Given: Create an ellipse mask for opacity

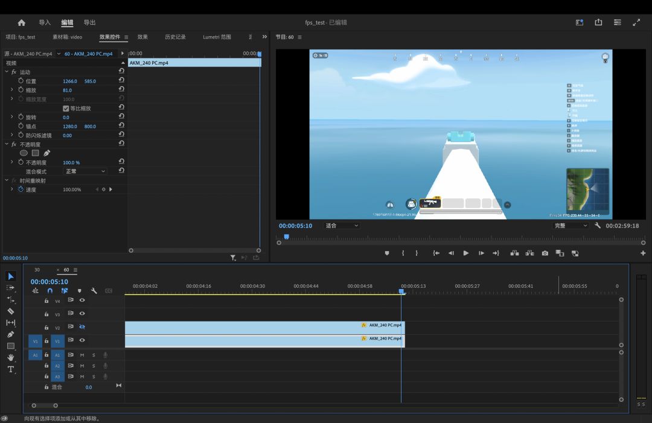Looking at the screenshot, I should 24,153.
